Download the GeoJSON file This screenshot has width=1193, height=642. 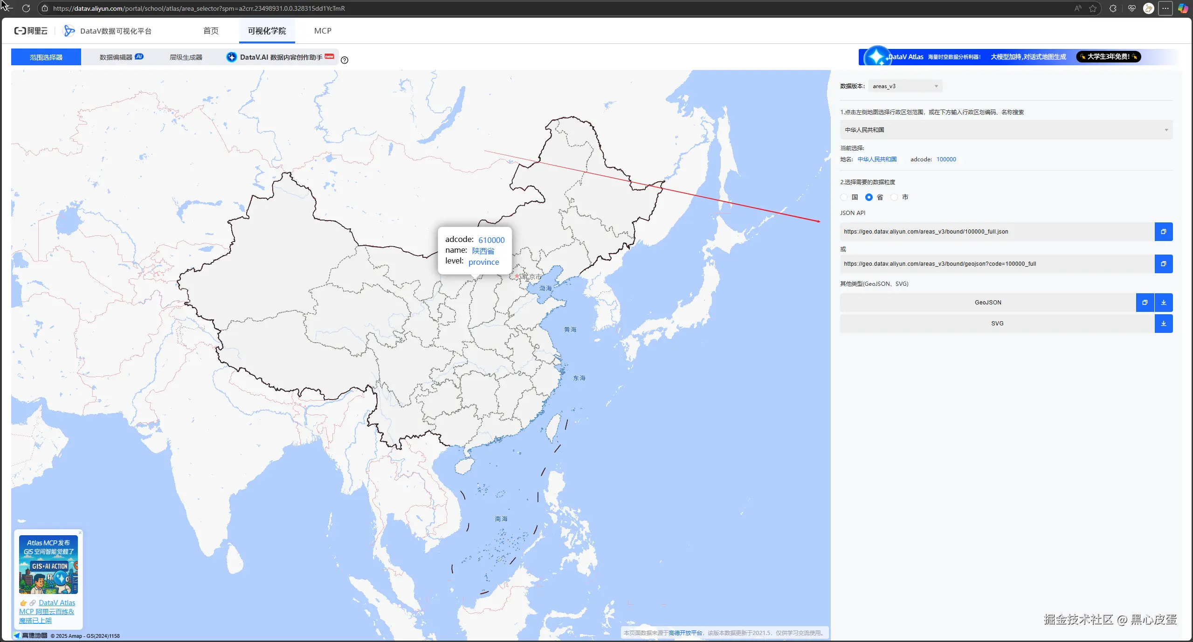coord(1164,303)
